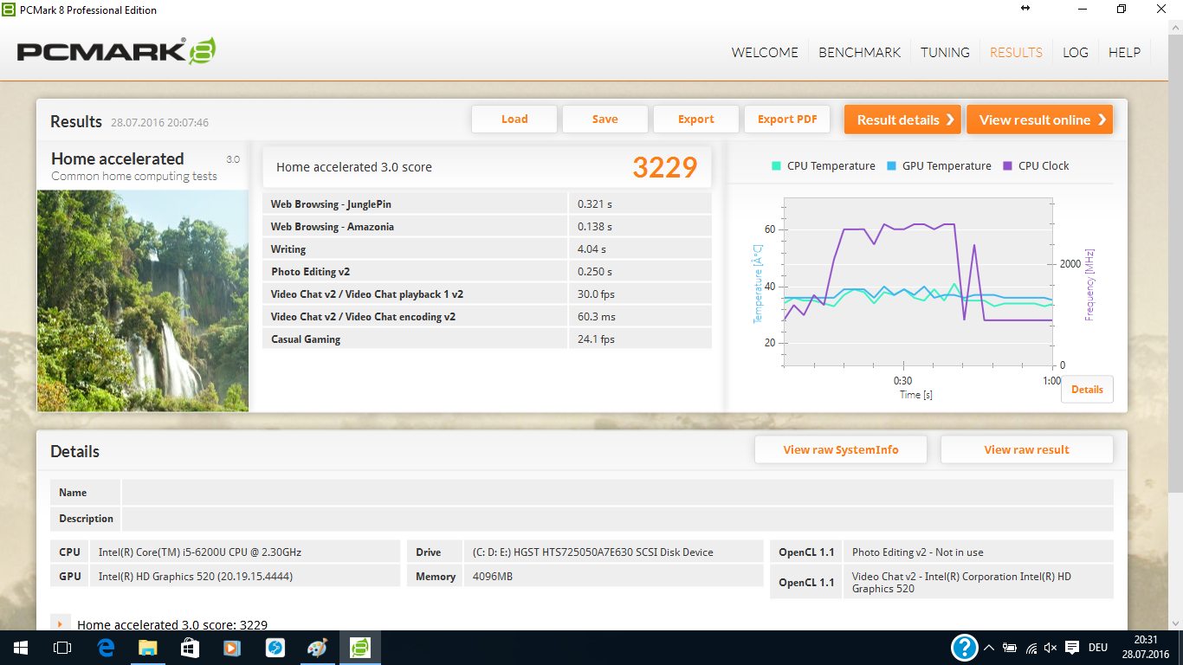Click Export PDF
Image resolution: width=1183 pixels, height=665 pixels.
coord(787,119)
